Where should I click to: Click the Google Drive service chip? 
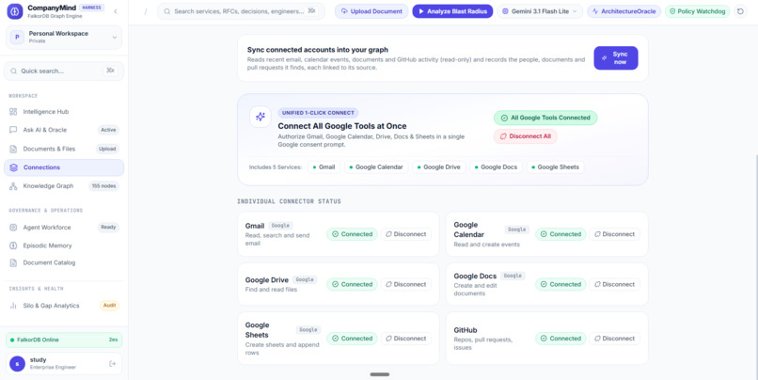(x=439, y=167)
